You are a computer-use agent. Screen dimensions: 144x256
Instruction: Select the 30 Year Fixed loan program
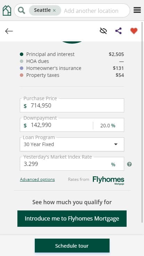tap(72, 144)
